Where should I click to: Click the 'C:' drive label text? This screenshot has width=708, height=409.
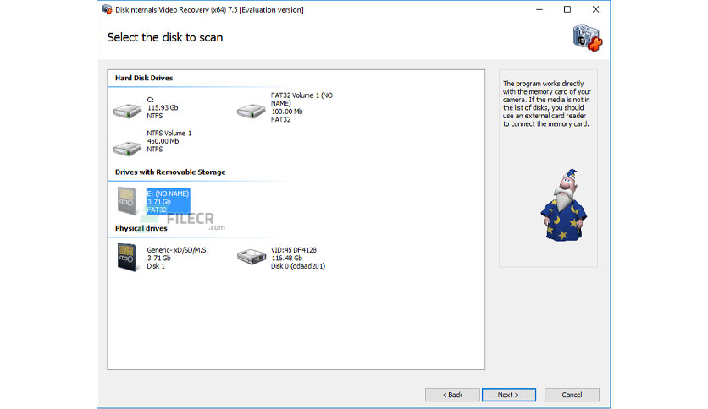pyautogui.click(x=151, y=100)
